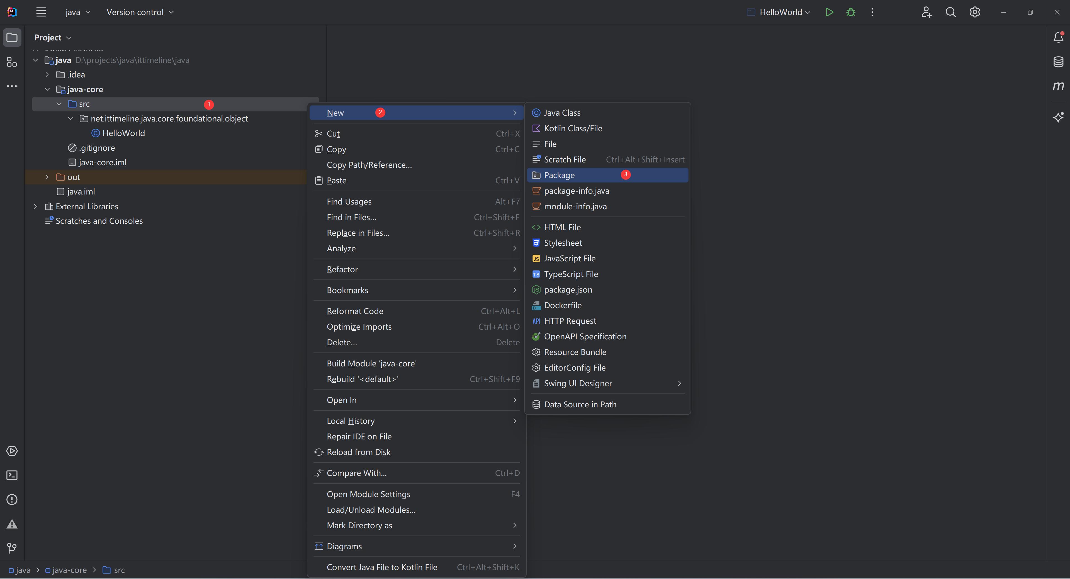This screenshot has height=579, width=1070.
Task: Open the Project view mode dropdown
Action: point(53,37)
